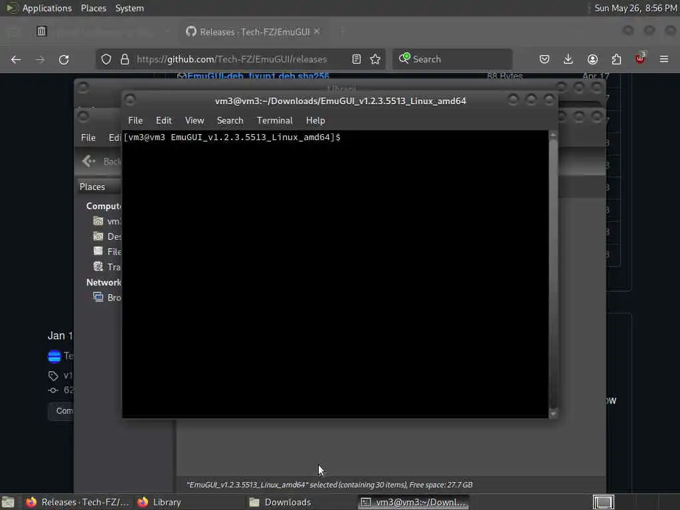Open Firefox hamburger application menu
The width and height of the screenshot is (680, 510).
[664, 59]
